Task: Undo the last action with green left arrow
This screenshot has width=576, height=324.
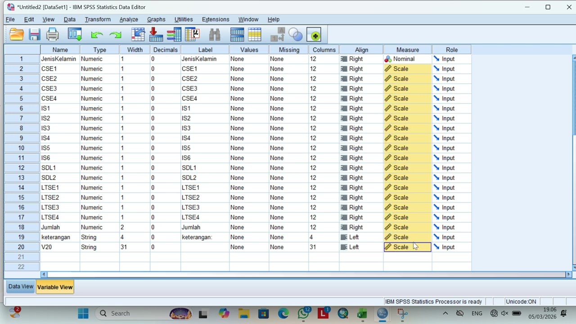Action: coord(97,35)
